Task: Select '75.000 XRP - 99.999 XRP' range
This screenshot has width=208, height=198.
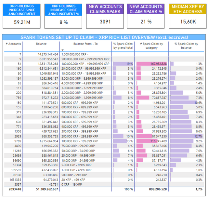Action: 78,146
